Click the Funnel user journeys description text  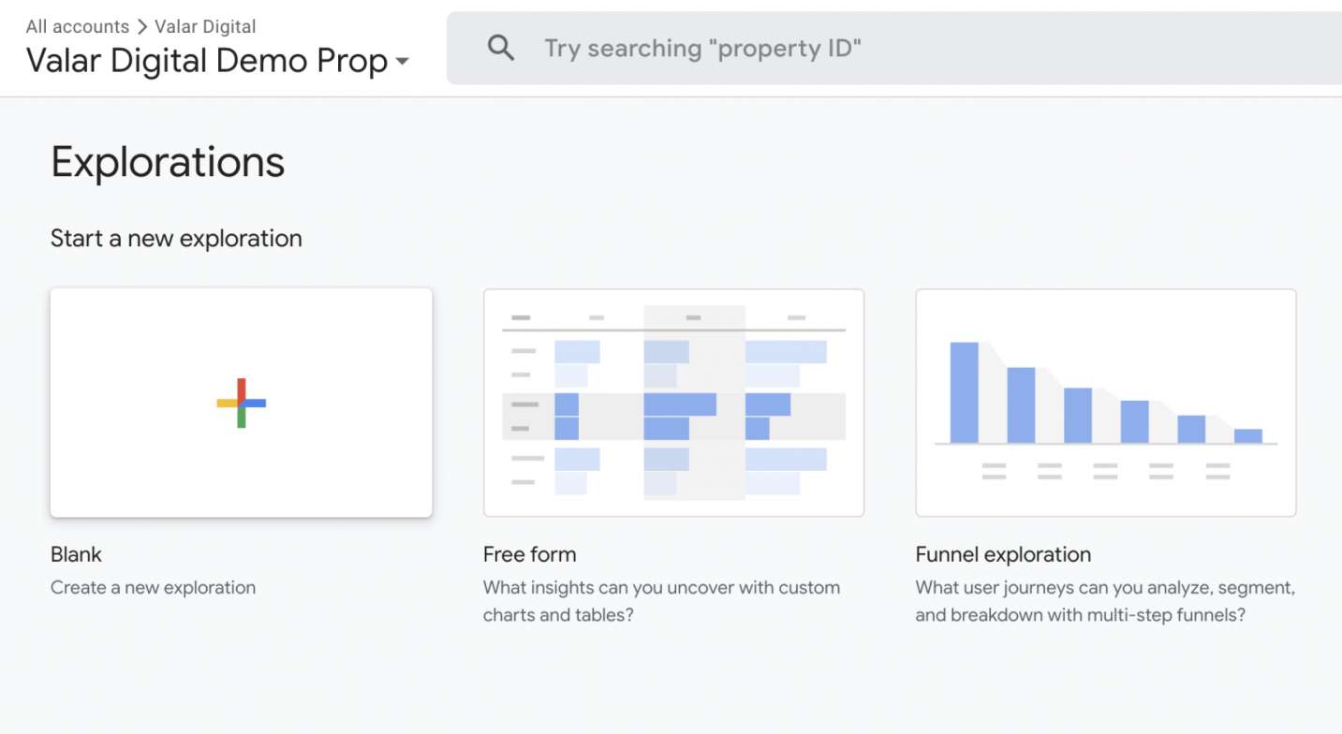click(1105, 601)
